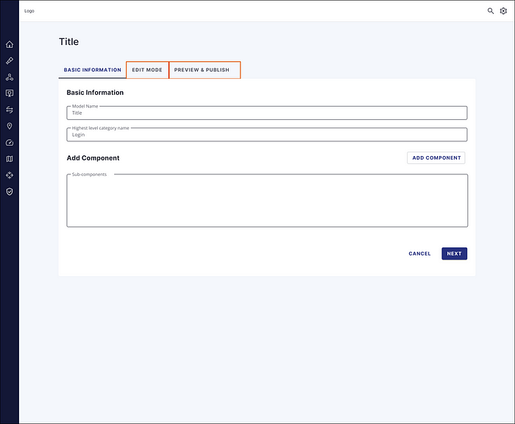Go to Home in the sidebar
This screenshot has width=515, height=424.
[10, 44]
